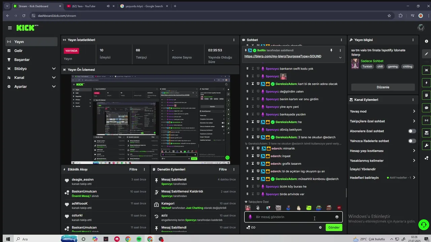Click İzleyici Yönlendir in Kanal Eylemleri
Viewport: 431px width, 242px height.
coord(363,169)
